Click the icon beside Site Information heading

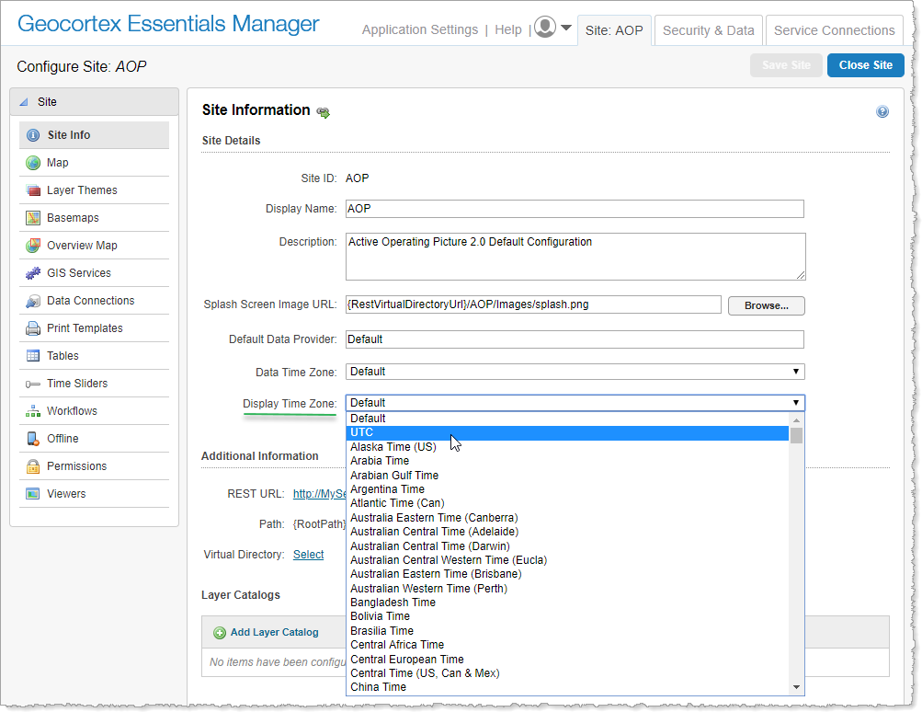(x=324, y=112)
